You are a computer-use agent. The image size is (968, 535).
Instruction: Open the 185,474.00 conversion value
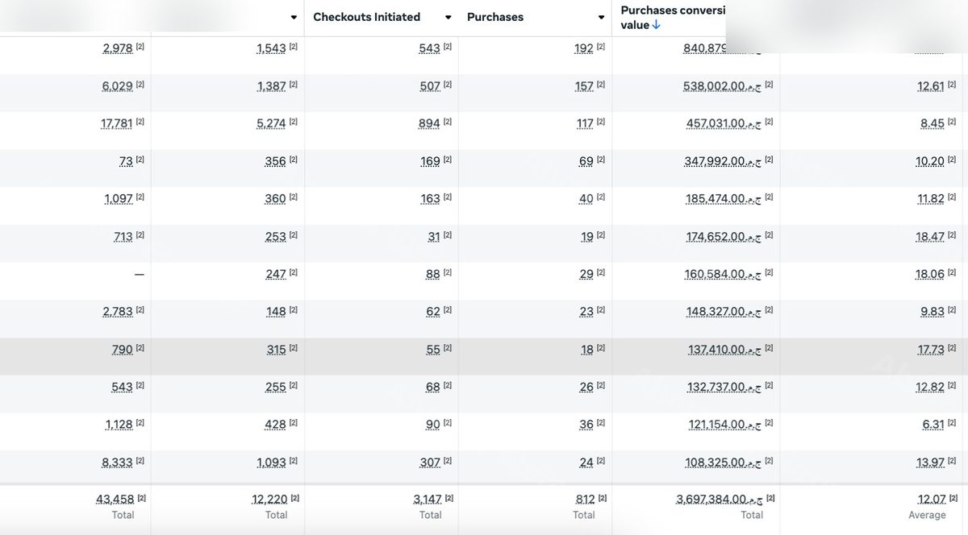click(724, 198)
